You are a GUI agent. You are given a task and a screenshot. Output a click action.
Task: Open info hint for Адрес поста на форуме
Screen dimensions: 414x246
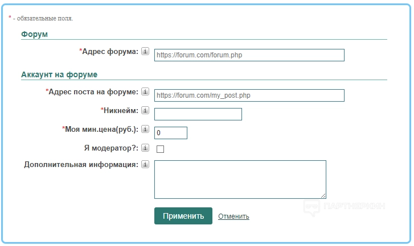(x=145, y=92)
